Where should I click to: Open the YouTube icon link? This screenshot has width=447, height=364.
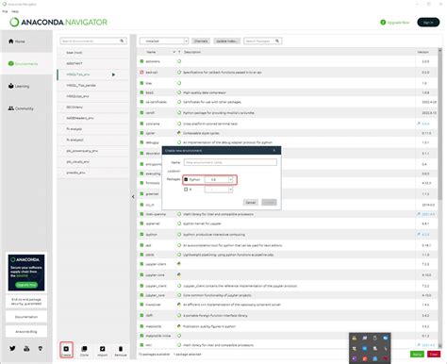pyautogui.click(x=26, y=348)
